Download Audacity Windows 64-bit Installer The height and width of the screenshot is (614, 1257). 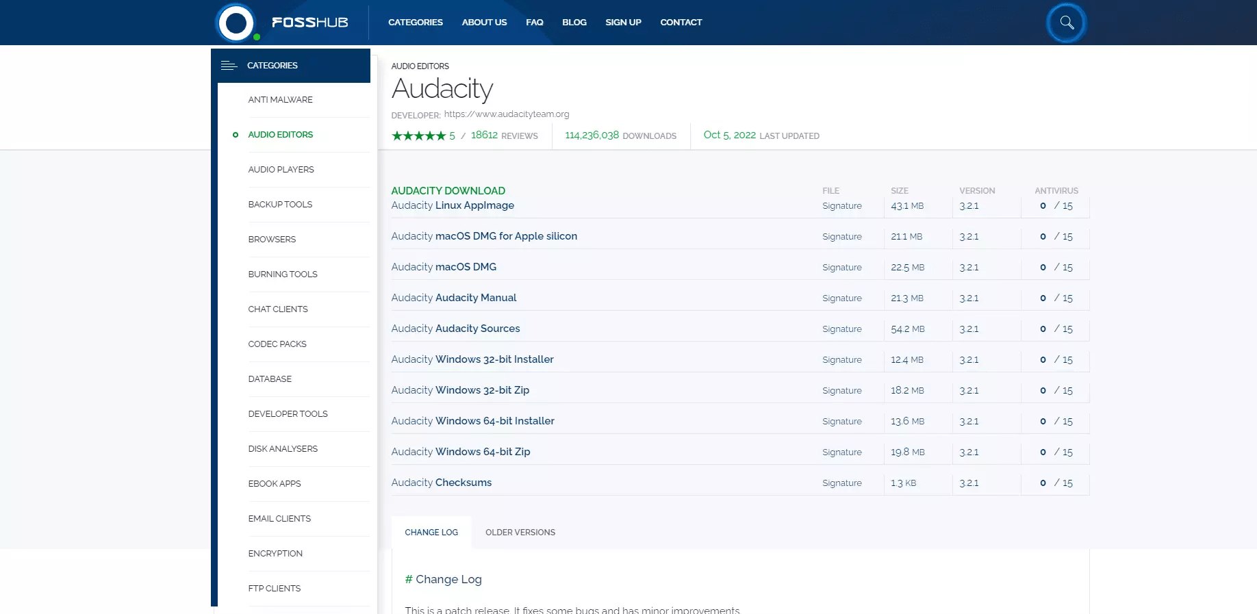pyautogui.click(x=472, y=421)
